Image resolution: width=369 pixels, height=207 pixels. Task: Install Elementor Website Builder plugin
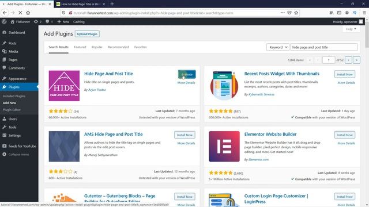point(345,135)
